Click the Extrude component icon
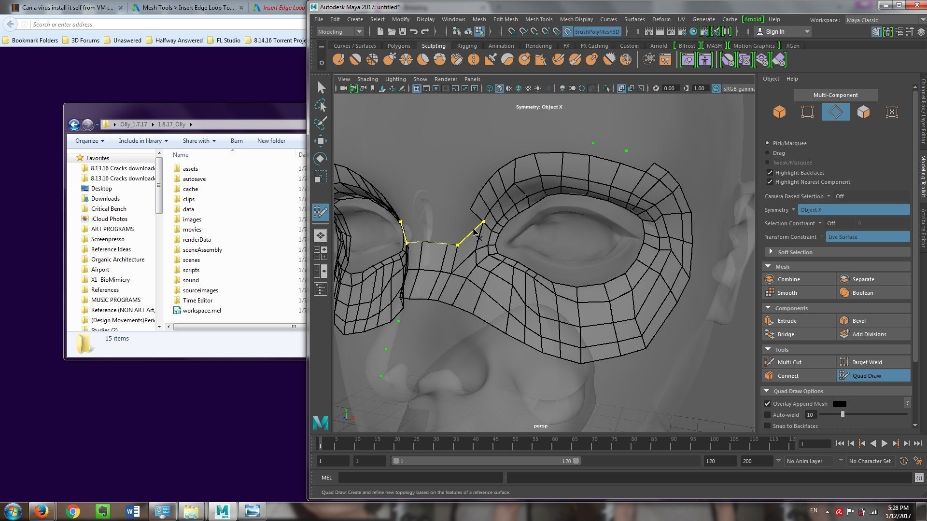Viewport: 927px width, 521px height. [770, 321]
